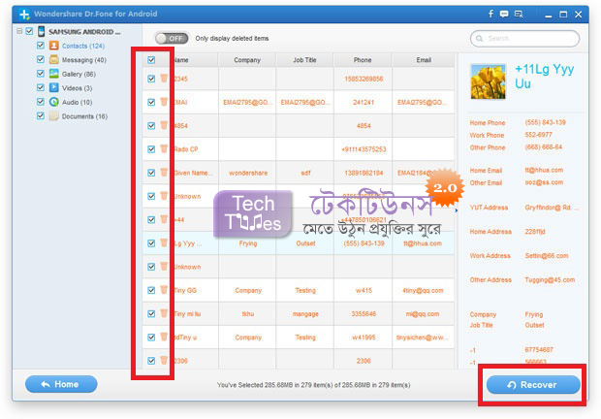Sort by the Company column header
Screen dimensions: 601x419
coord(247,60)
